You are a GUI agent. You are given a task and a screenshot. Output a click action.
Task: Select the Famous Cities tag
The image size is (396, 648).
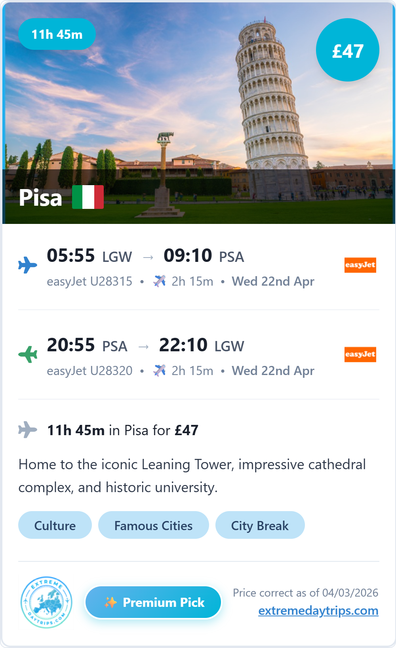point(153,525)
